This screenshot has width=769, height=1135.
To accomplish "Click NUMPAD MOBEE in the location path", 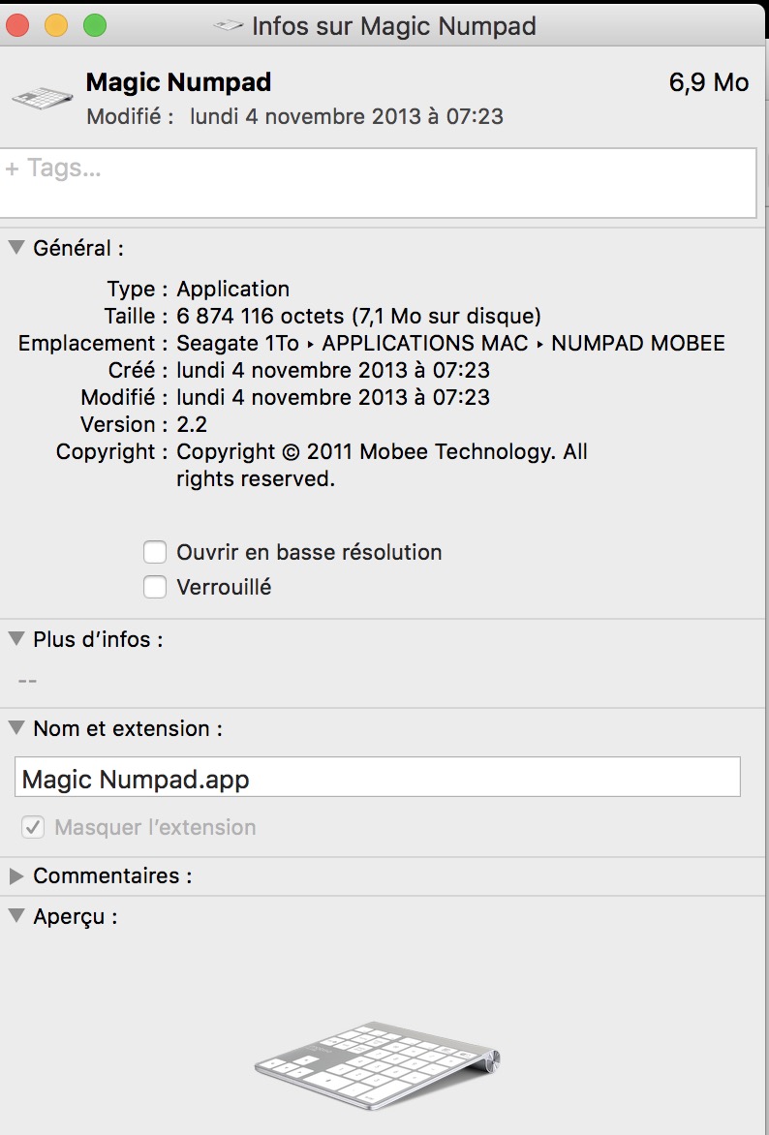I will tap(638, 343).
